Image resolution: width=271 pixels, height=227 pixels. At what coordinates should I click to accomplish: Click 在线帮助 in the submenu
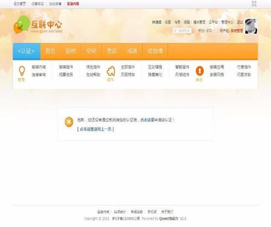(93, 75)
